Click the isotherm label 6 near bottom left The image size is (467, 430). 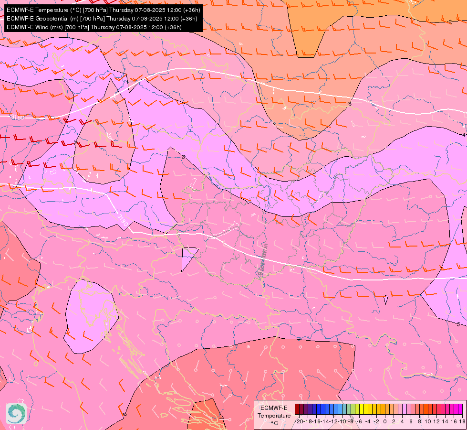pos(125,414)
